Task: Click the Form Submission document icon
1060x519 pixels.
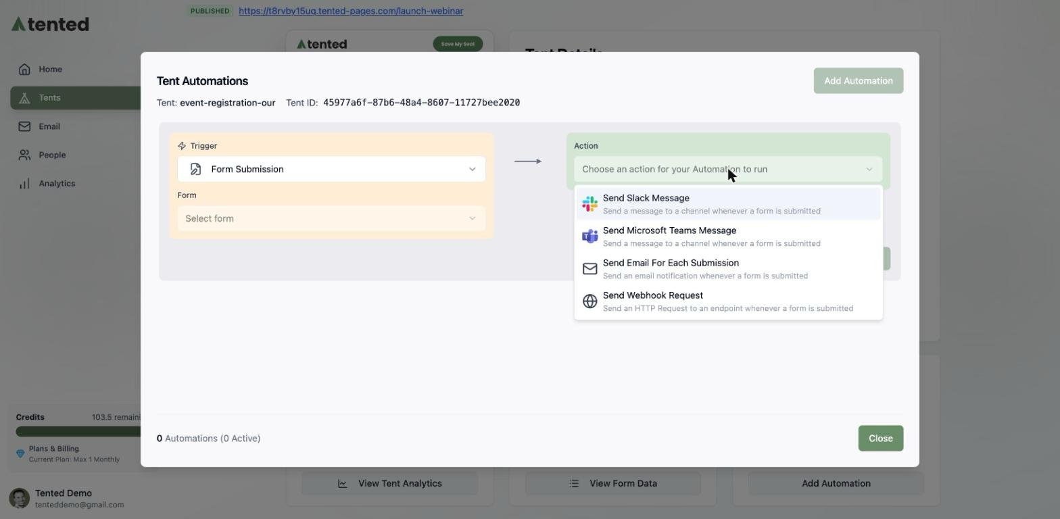Action: pos(195,169)
